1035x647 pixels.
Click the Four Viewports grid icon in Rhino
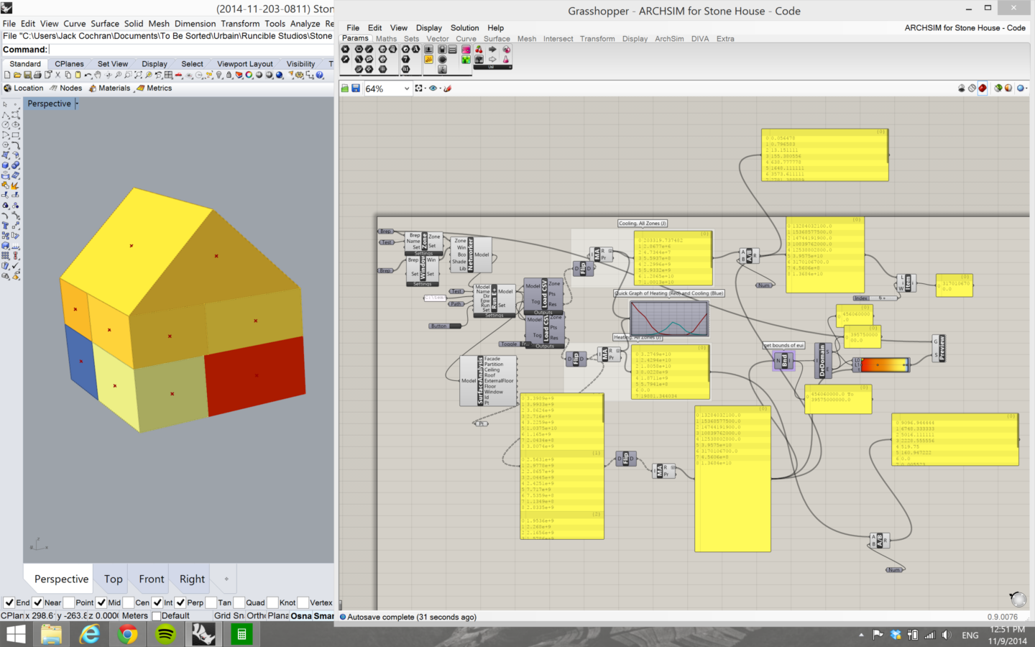tap(169, 75)
